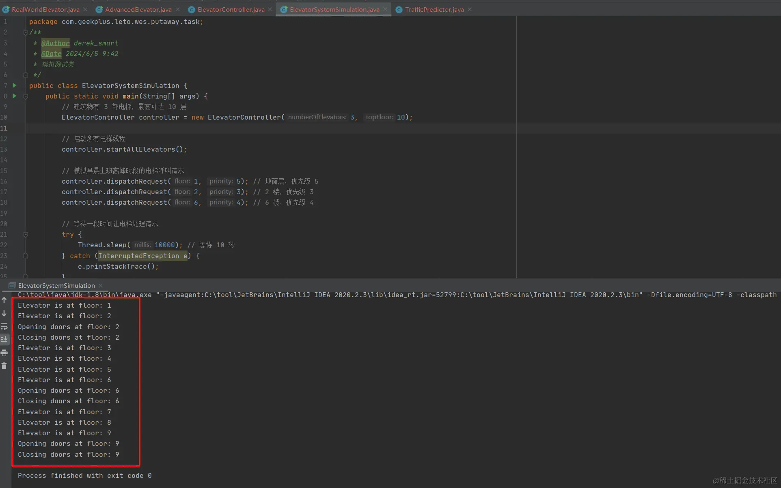Click the topFloor parameter hint
The image size is (781, 488).
click(379, 117)
